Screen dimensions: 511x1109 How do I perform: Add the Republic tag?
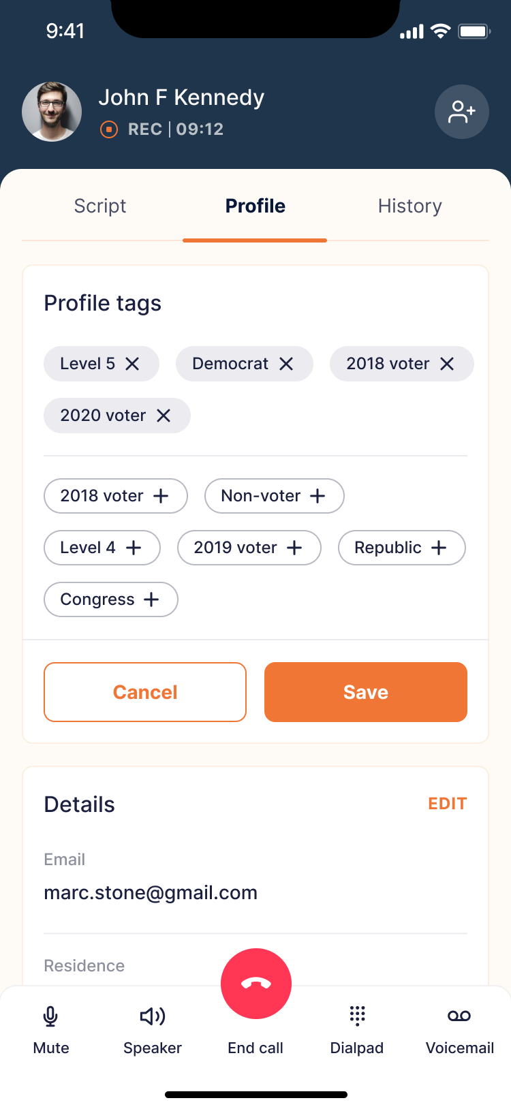[x=439, y=548]
